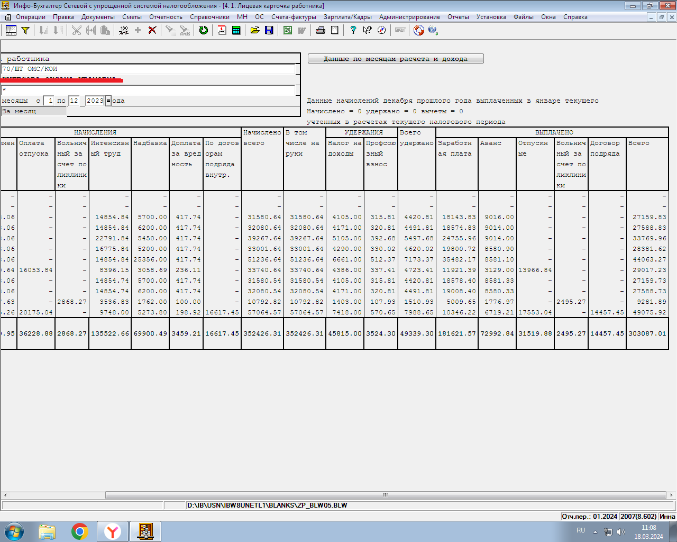Viewport: 677px width, 542px height.
Task: Click the RU language indicator
Action: tap(581, 530)
